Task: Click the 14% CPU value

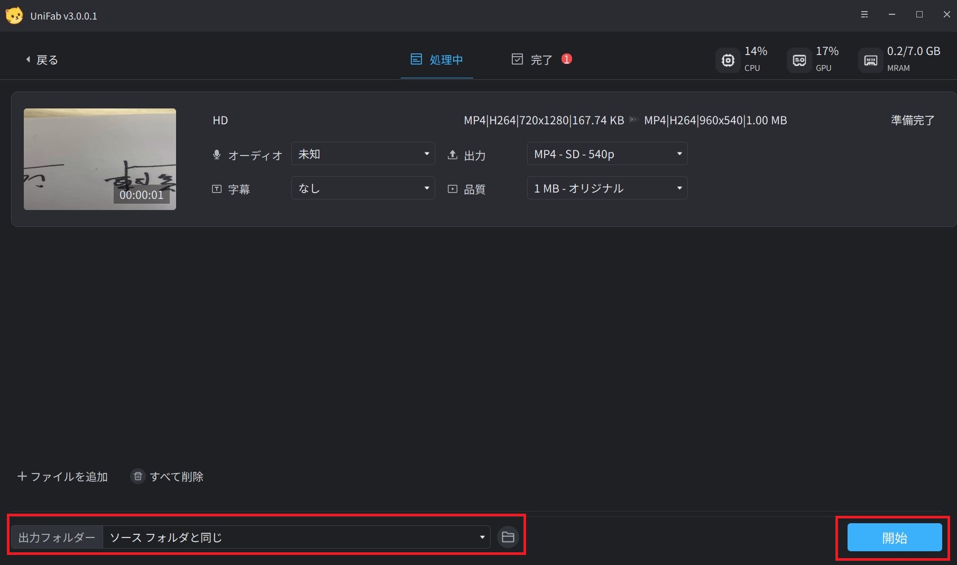Action: tap(756, 51)
